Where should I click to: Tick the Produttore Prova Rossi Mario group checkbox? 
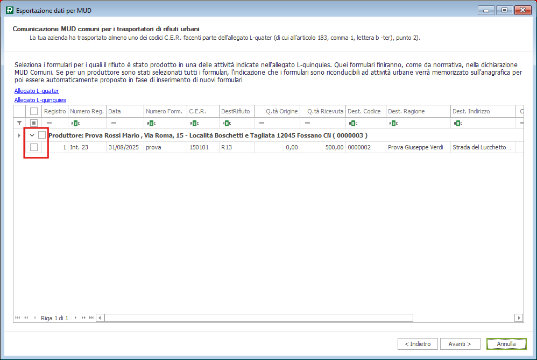42,135
